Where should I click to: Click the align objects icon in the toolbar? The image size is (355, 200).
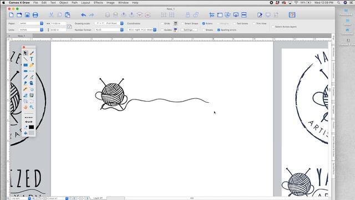[x=212, y=15]
